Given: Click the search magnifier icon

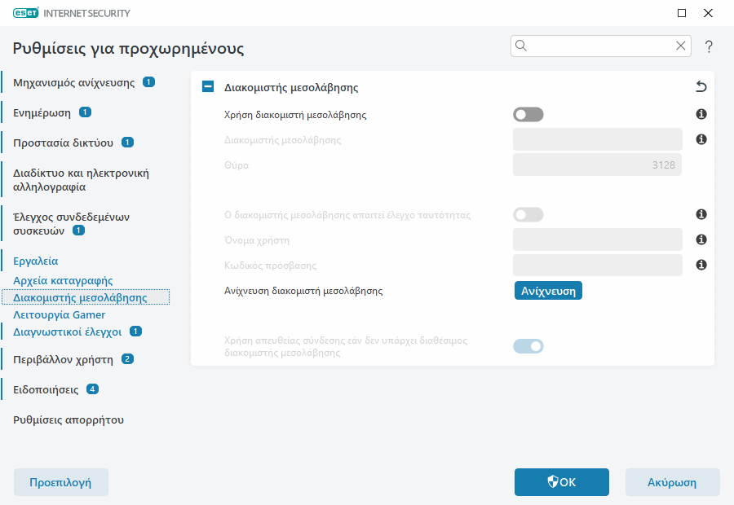Looking at the screenshot, I should point(521,46).
